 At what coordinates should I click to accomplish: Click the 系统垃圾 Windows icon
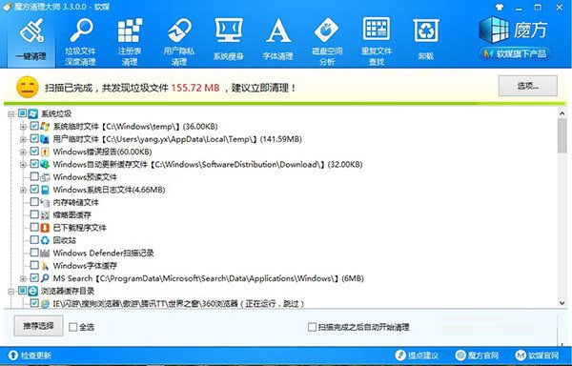[x=32, y=113]
